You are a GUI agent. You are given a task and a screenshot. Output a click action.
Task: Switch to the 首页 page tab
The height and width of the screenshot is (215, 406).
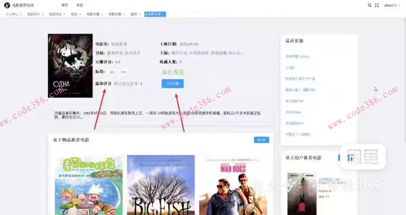133,14
